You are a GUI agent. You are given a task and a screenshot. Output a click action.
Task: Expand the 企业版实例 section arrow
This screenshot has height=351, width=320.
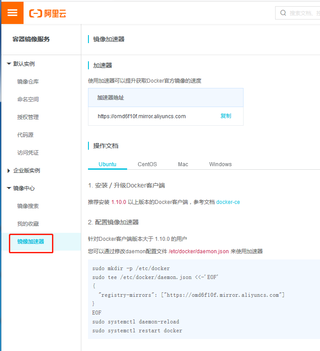click(x=9, y=171)
